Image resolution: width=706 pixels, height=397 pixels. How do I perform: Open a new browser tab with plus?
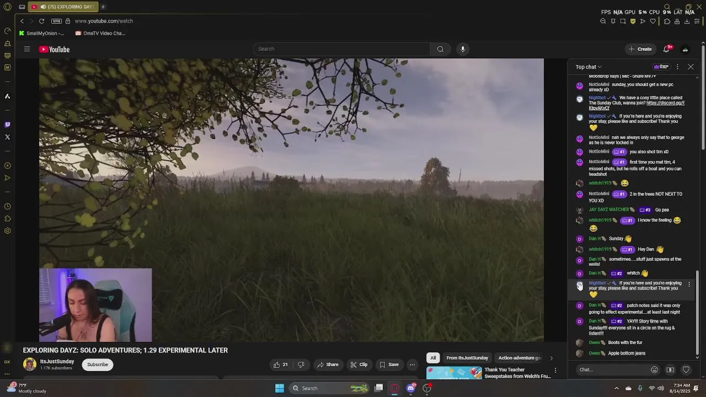coord(103,7)
